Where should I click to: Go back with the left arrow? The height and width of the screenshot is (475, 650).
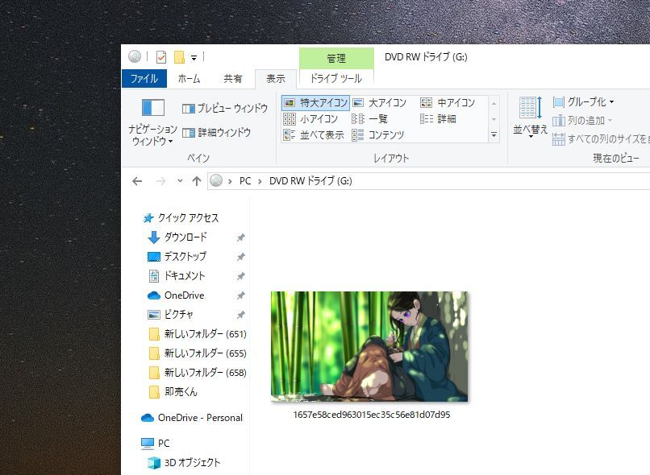coord(137,181)
